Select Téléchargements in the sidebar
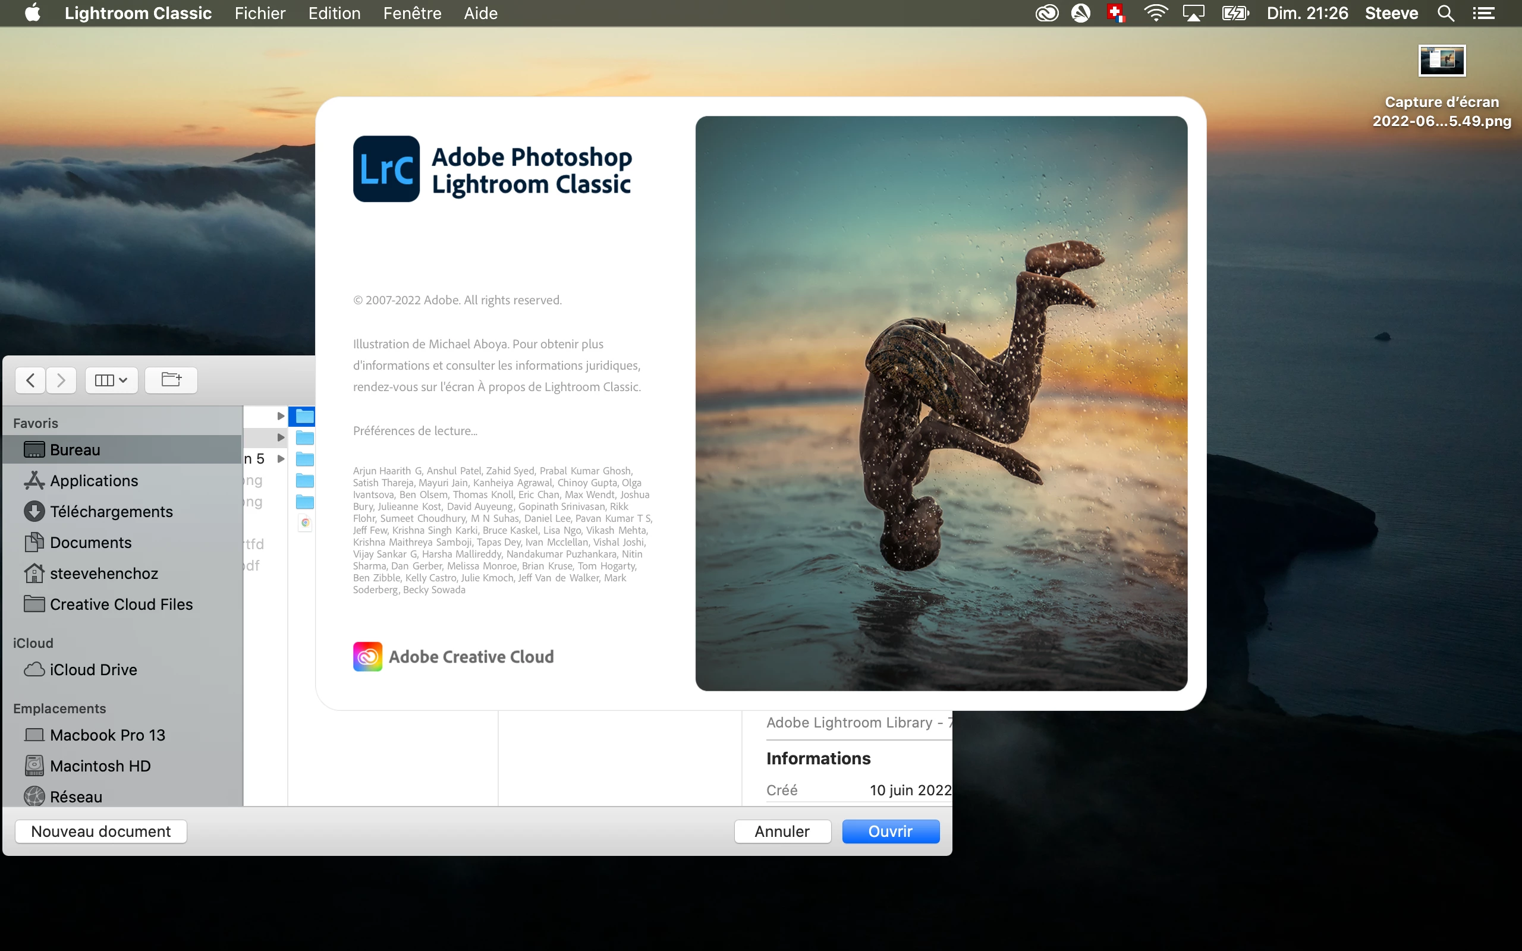 click(111, 511)
